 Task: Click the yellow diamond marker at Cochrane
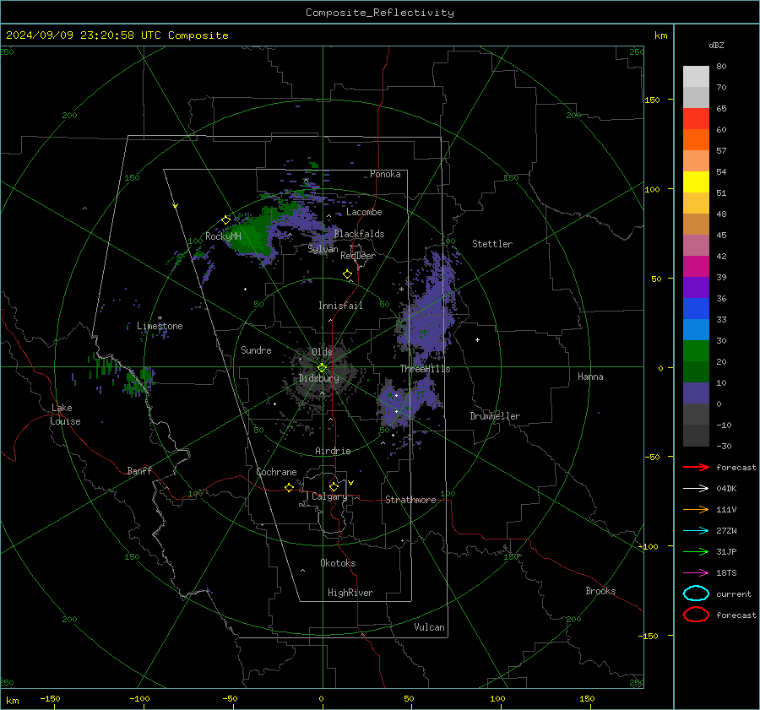tap(290, 487)
